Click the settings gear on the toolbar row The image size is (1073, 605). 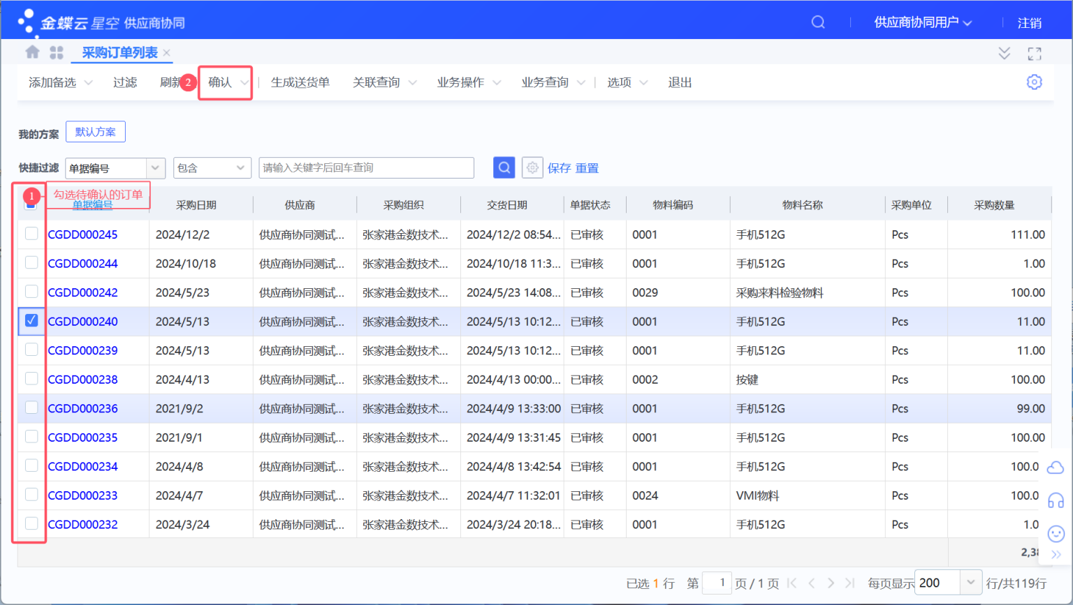pos(1034,82)
